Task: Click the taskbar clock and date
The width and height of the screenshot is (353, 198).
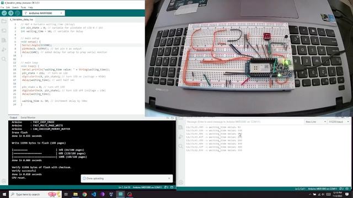Action: (x=337, y=194)
